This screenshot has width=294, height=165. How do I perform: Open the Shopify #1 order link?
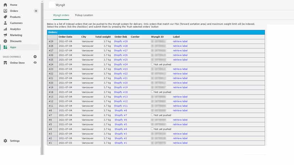[x=121, y=143]
